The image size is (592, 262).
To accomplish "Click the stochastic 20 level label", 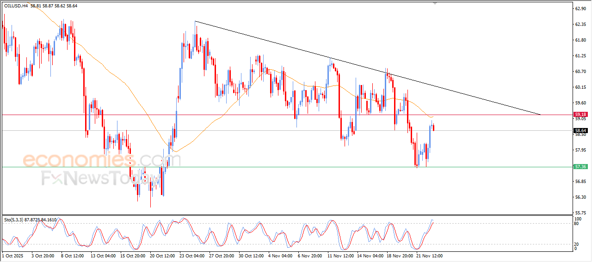I will pos(576,244).
